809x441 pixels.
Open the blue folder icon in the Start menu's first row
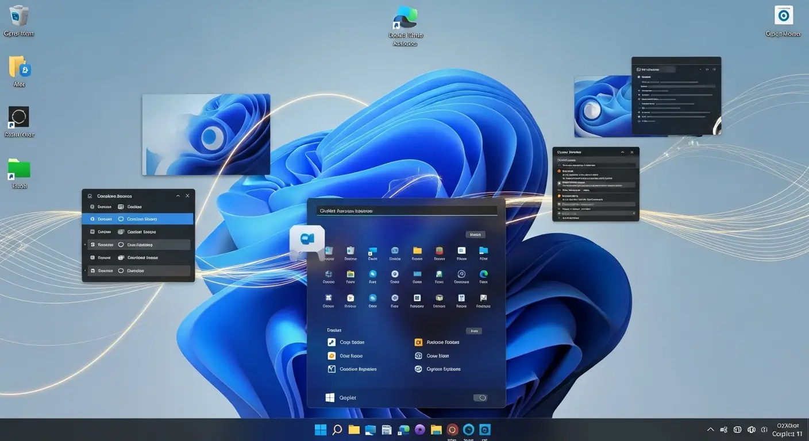click(x=483, y=250)
